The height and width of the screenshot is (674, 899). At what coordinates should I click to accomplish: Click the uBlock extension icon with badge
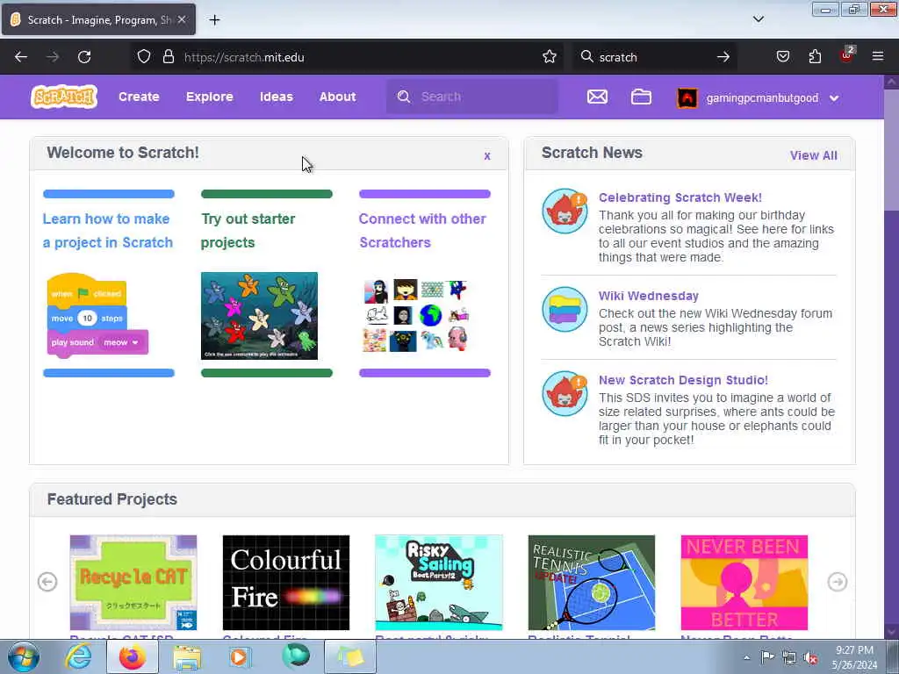847,55
